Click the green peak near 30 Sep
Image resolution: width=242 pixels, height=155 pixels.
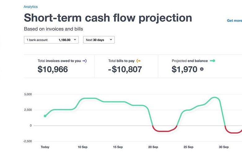coord(215,98)
